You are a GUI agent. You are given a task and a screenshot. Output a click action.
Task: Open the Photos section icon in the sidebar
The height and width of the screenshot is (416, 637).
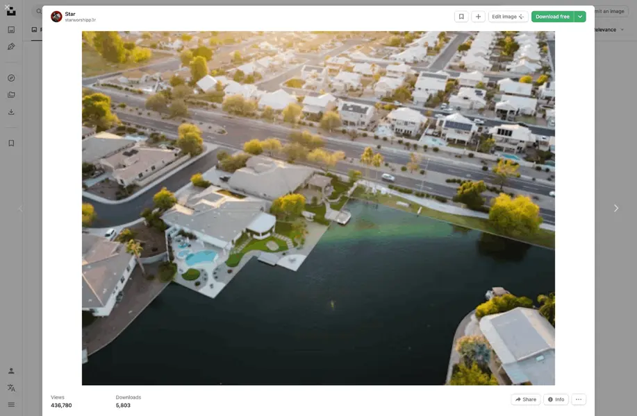click(x=11, y=30)
